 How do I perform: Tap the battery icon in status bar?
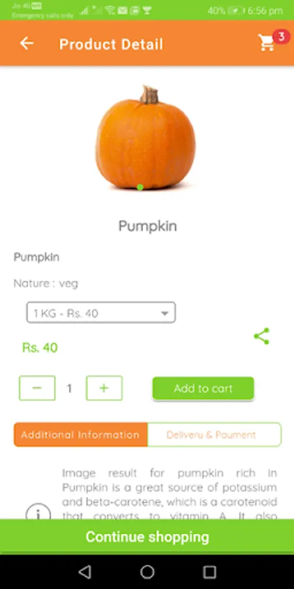(237, 10)
